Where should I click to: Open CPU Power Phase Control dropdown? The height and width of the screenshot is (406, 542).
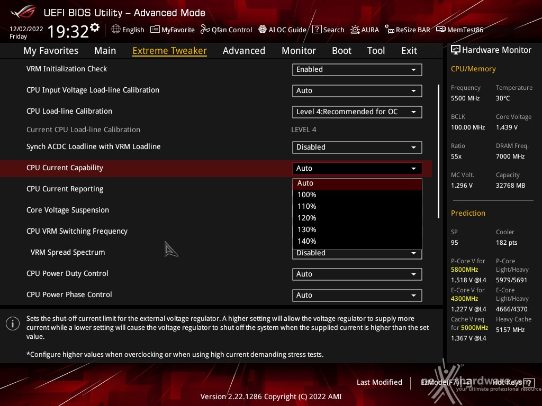tap(357, 295)
